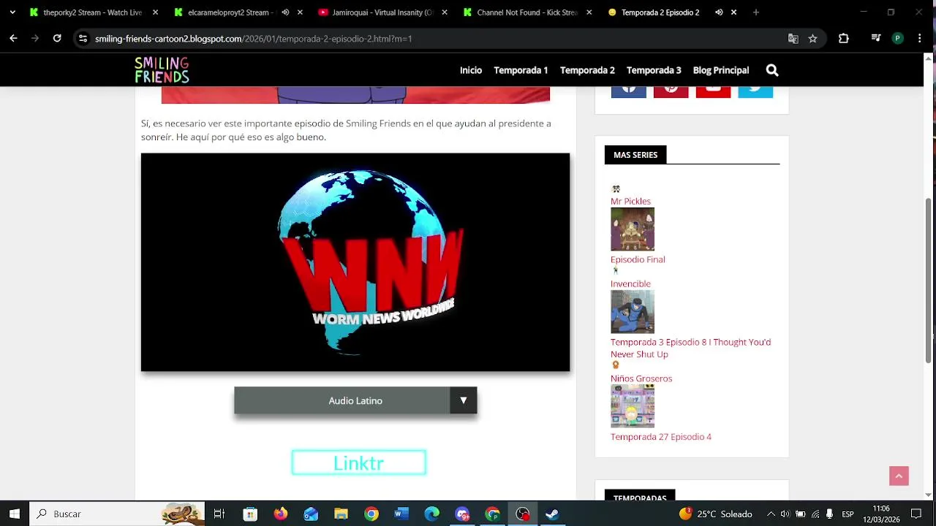Open Temporada 1 menu item
This screenshot has height=526, width=936.
coord(521,70)
